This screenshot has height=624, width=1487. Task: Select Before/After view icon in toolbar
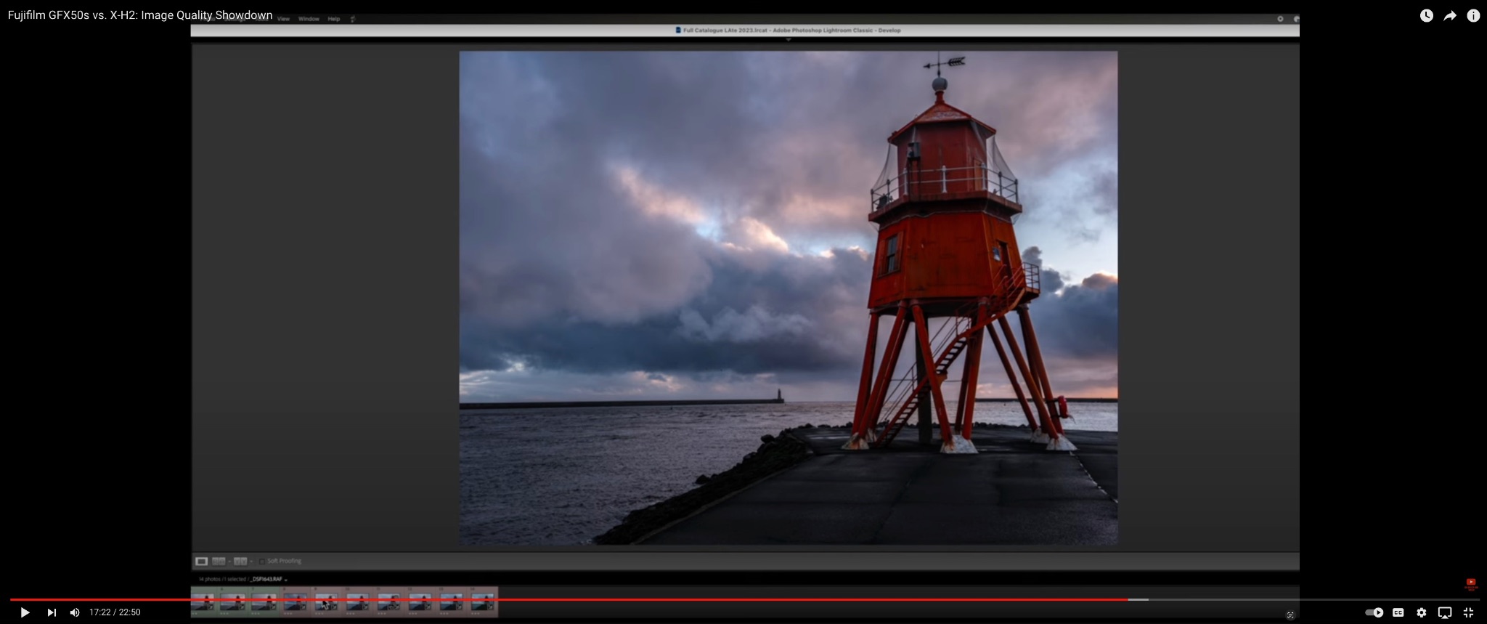[x=240, y=561]
